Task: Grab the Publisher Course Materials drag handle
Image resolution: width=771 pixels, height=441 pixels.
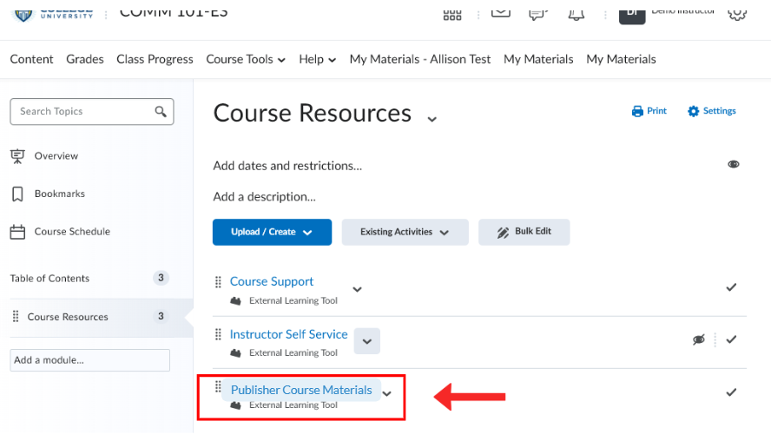Action: pyautogui.click(x=218, y=387)
